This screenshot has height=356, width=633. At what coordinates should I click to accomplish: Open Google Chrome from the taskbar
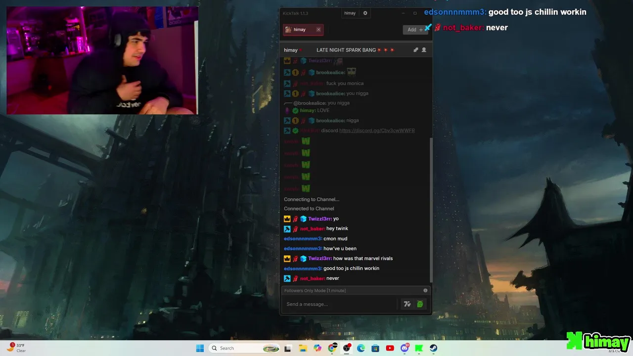(332, 348)
